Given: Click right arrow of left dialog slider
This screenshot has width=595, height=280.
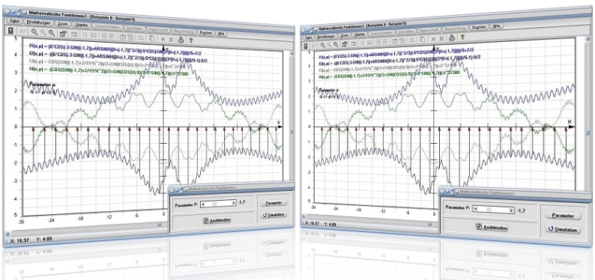Looking at the screenshot, I should [234, 203].
